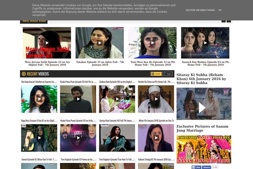Open Kaala Paisa Pyaar Episode 113 on Urdu title
The image size is (253, 169).
[78, 121]
